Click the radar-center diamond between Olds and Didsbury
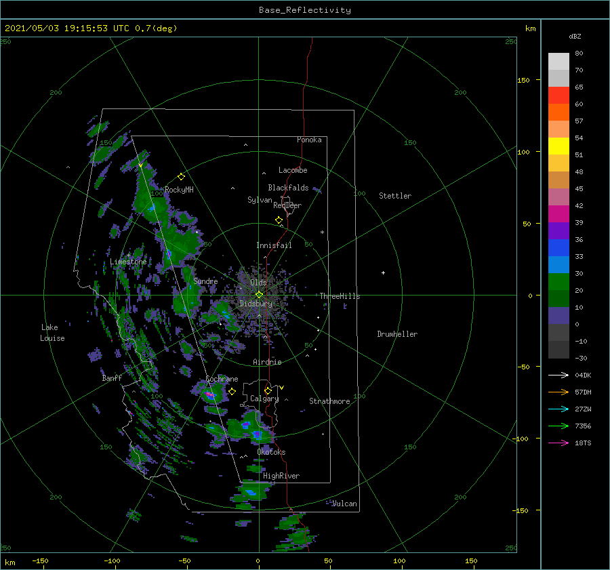Screen dimensions: 610x570 pos(259,295)
